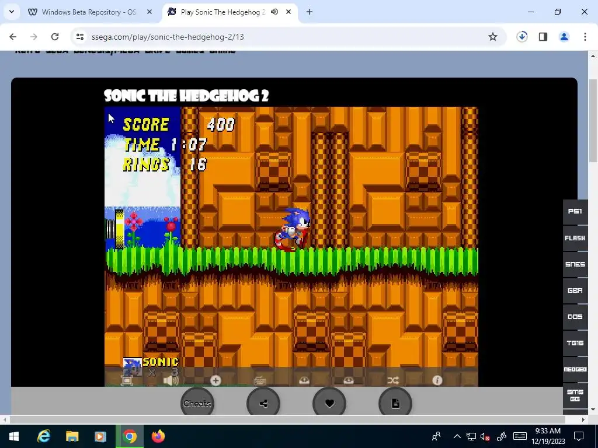Switch to Windows Beta Repository tab
This screenshot has width=598, height=448.
(x=89, y=12)
